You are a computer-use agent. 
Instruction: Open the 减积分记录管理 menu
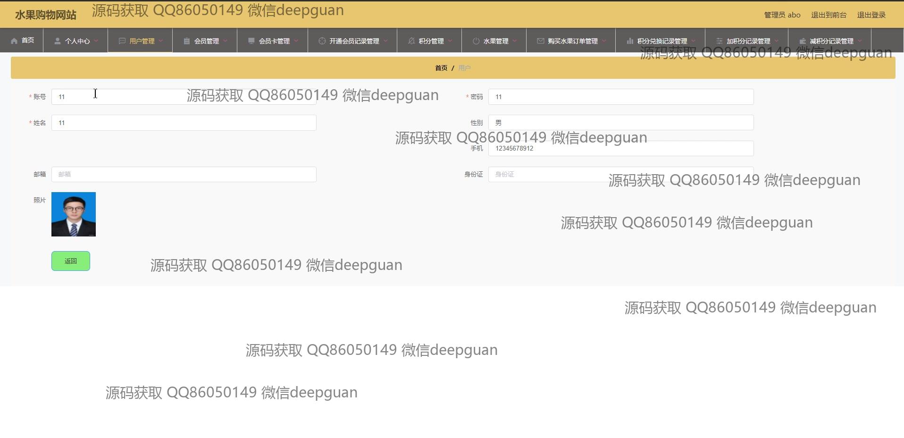tap(831, 41)
